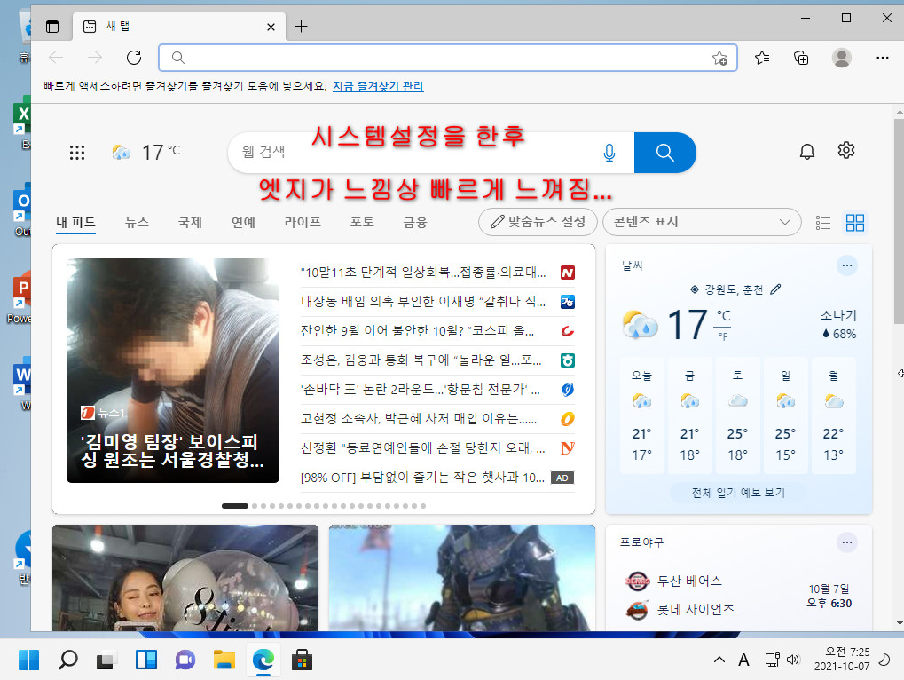904x680 pixels.
Task: Switch temperature unit to °F
Action: tap(724, 336)
